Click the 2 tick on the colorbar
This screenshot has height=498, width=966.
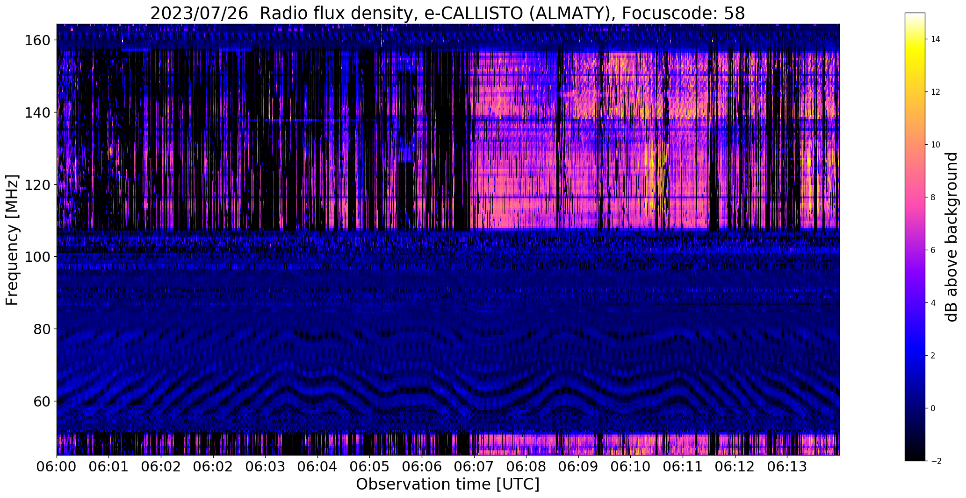(933, 356)
